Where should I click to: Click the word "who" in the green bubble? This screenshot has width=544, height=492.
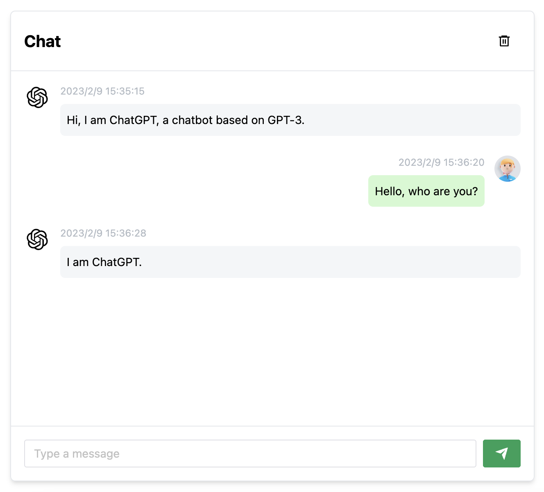click(419, 192)
